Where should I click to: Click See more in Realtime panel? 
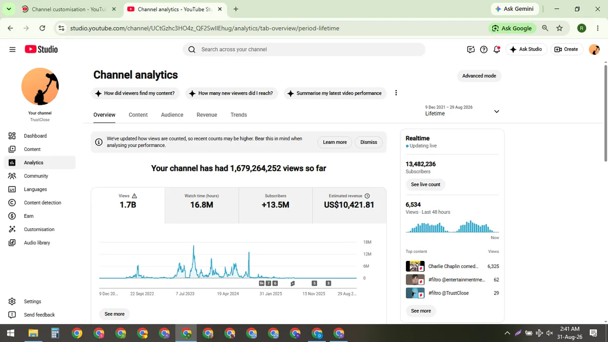tap(421, 311)
